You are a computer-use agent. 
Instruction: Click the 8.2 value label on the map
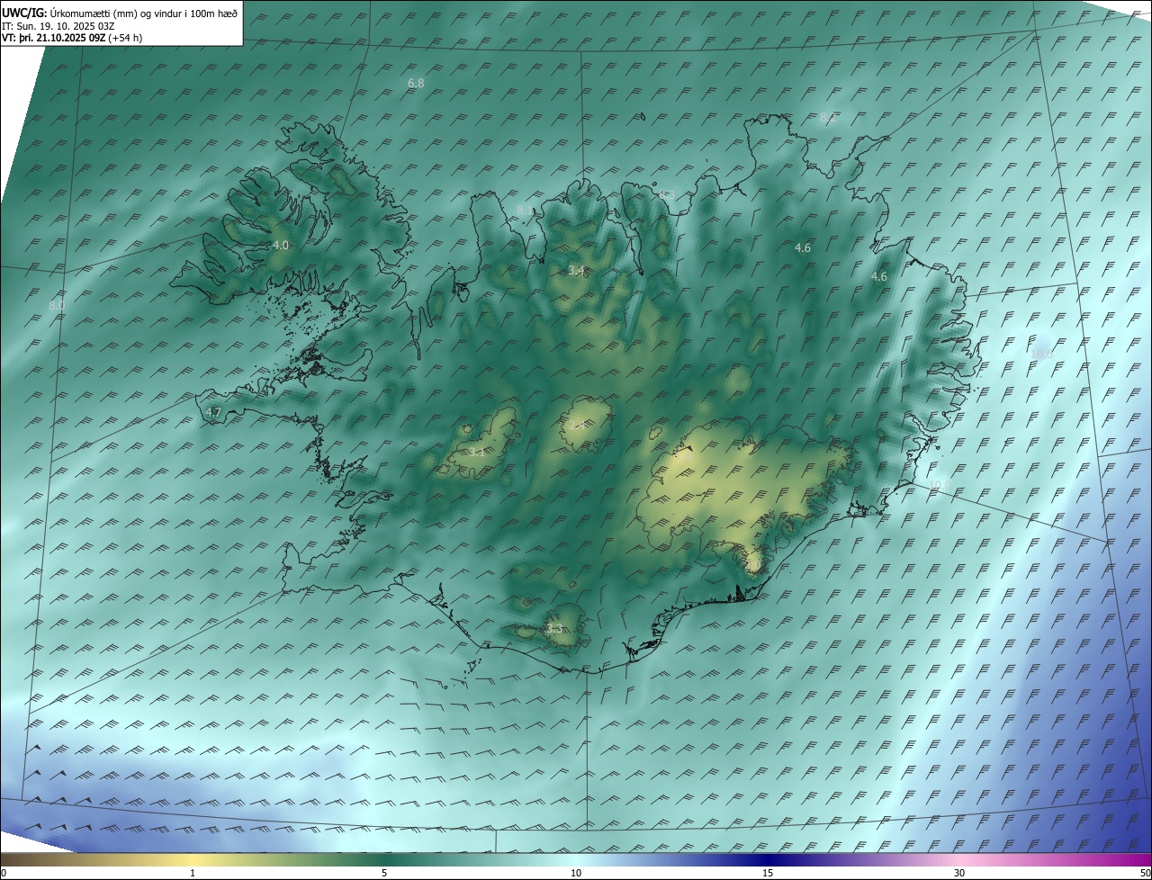click(827, 117)
